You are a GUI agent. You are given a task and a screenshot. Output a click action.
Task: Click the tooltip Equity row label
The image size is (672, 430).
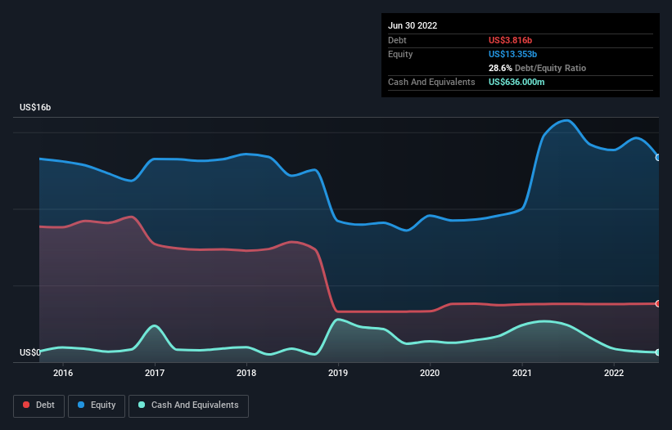click(x=400, y=54)
